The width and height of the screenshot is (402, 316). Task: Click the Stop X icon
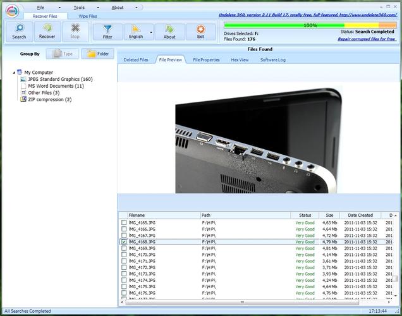[x=75, y=28]
